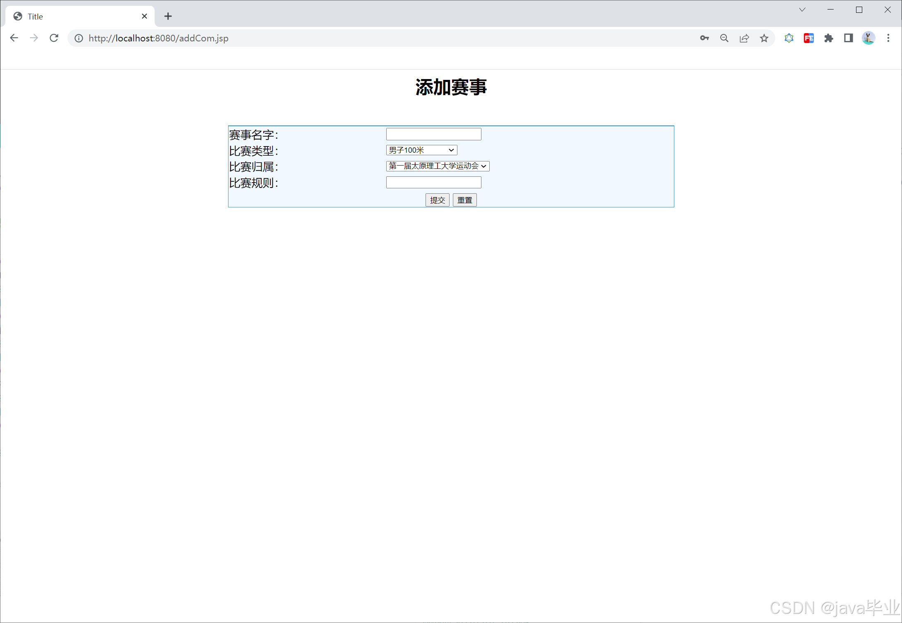Click the 赛事名字 text input field
902x623 pixels.
pyautogui.click(x=433, y=134)
